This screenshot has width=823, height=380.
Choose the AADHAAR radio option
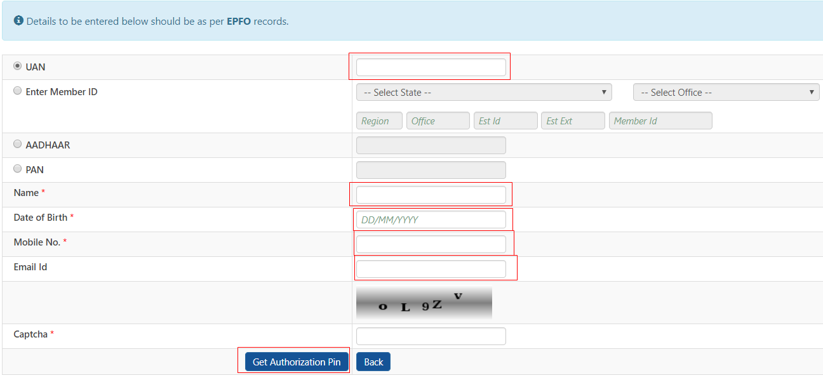pos(18,143)
